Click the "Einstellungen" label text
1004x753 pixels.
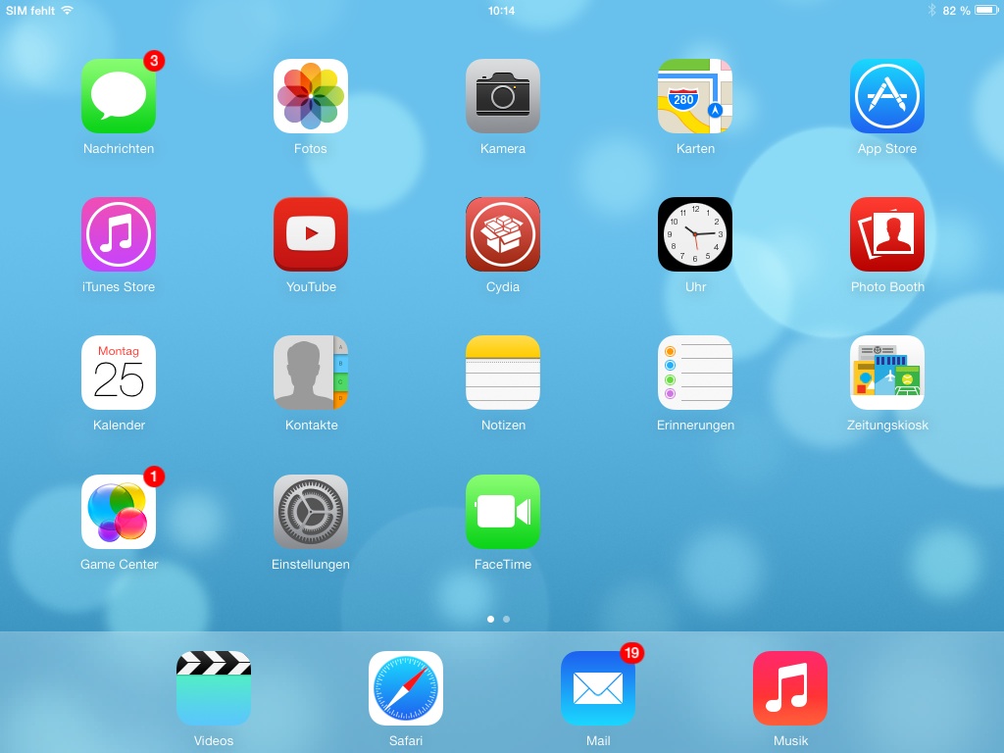click(311, 564)
